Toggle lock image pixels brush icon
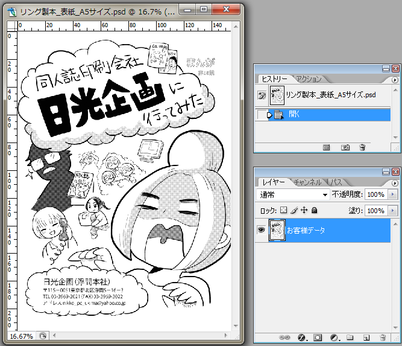The height and width of the screenshot is (346, 402). (294, 210)
